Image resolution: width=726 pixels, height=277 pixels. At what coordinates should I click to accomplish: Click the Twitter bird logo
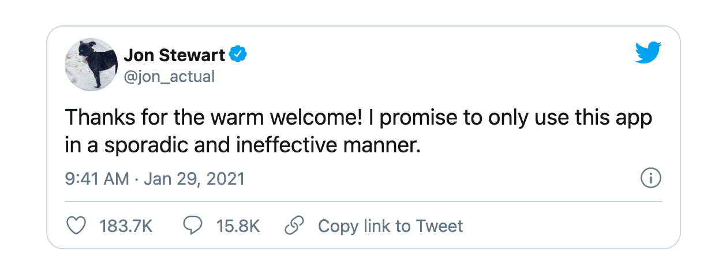click(648, 53)
